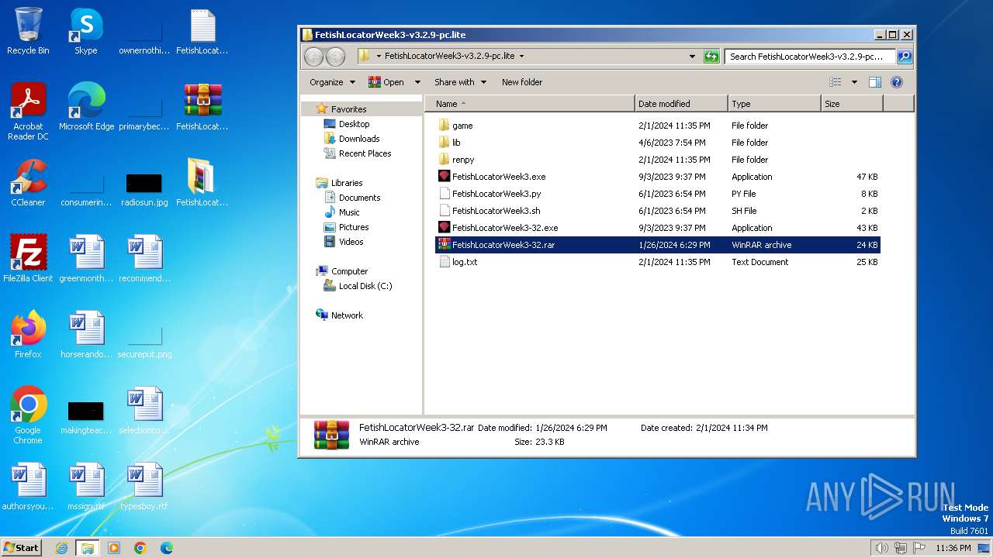The width and height of the screenshot is (993, 558).
Task: Open CCleaner desktop shortcut
Action: tap(28, 183)
